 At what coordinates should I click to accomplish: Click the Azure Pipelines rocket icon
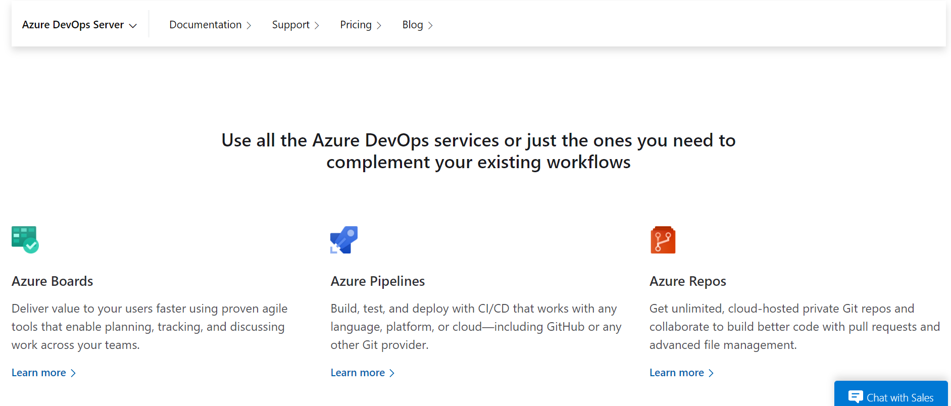coord(344,240)
